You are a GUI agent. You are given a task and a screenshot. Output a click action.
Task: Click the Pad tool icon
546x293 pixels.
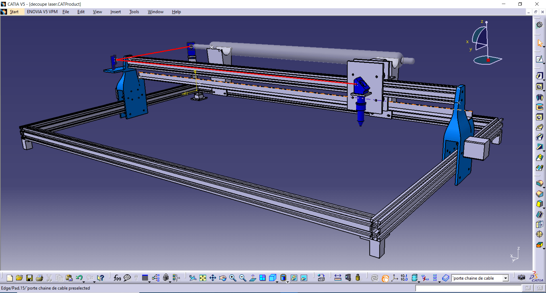pos(539,76)
